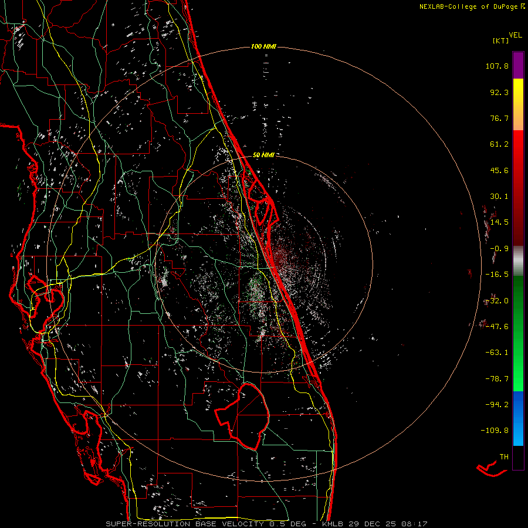Select the -109.8 velocity scale value
This screenshot has width=528, height=528.
tap(495, 431)
